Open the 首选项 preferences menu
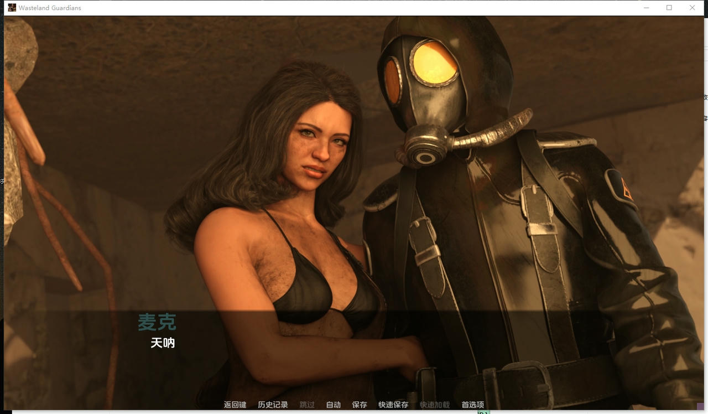 tap(472, 405)
